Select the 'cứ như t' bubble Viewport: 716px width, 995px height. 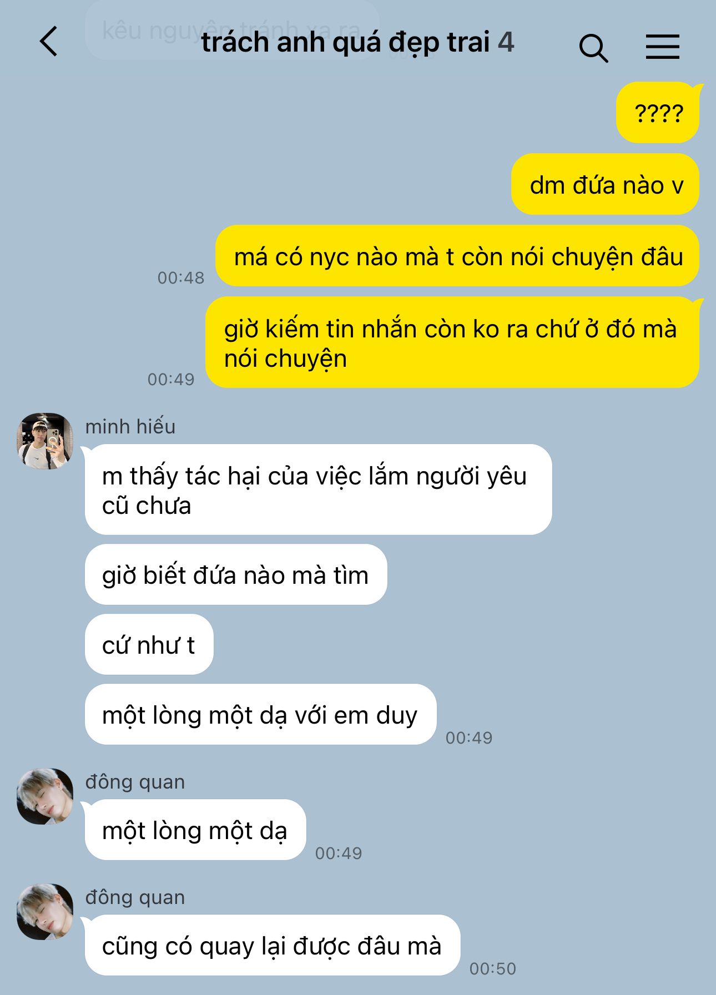(x=149, y=644)
